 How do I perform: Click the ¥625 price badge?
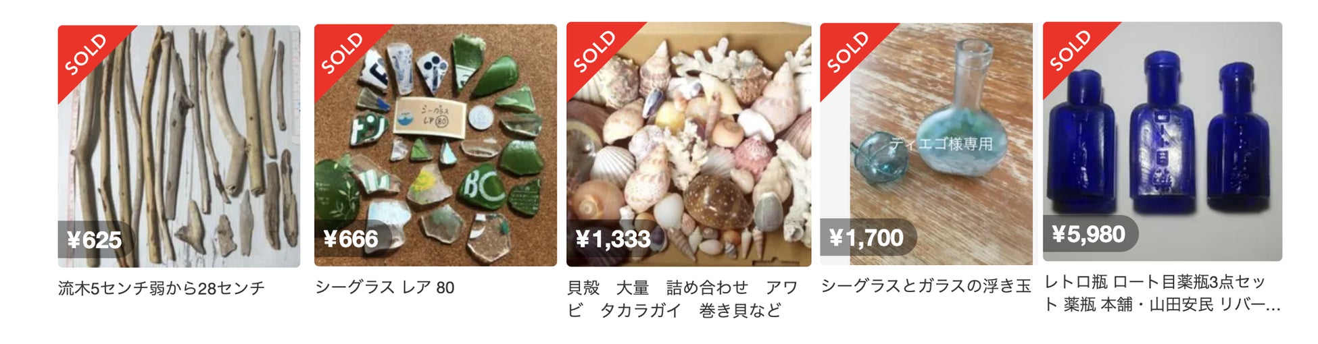click(95, 239)
